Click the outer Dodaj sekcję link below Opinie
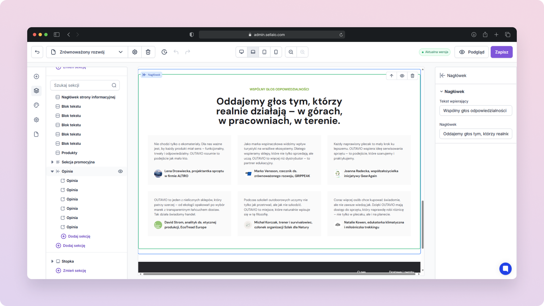The width and height of the screenshot is (544, 306). (x=71, y=246)
